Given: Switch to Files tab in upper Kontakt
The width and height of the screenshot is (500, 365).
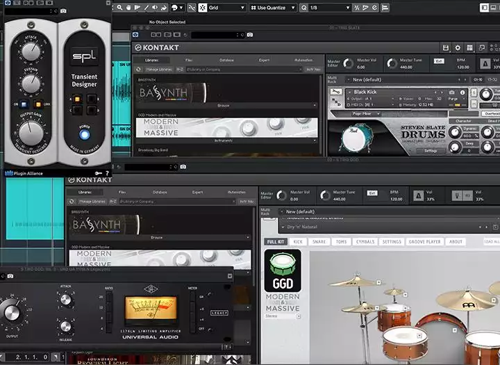Looking at the screenshot, I should (x=189, y=60).
